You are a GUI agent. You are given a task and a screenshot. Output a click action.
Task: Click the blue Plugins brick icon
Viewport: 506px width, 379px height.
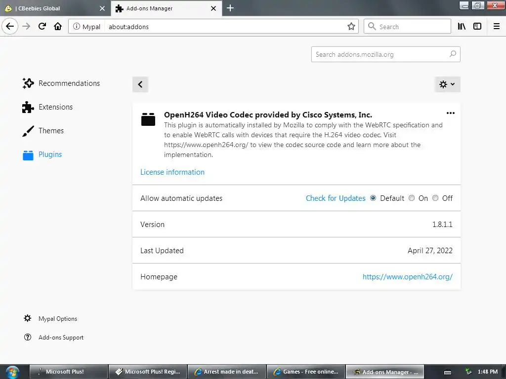click(28, 155)
